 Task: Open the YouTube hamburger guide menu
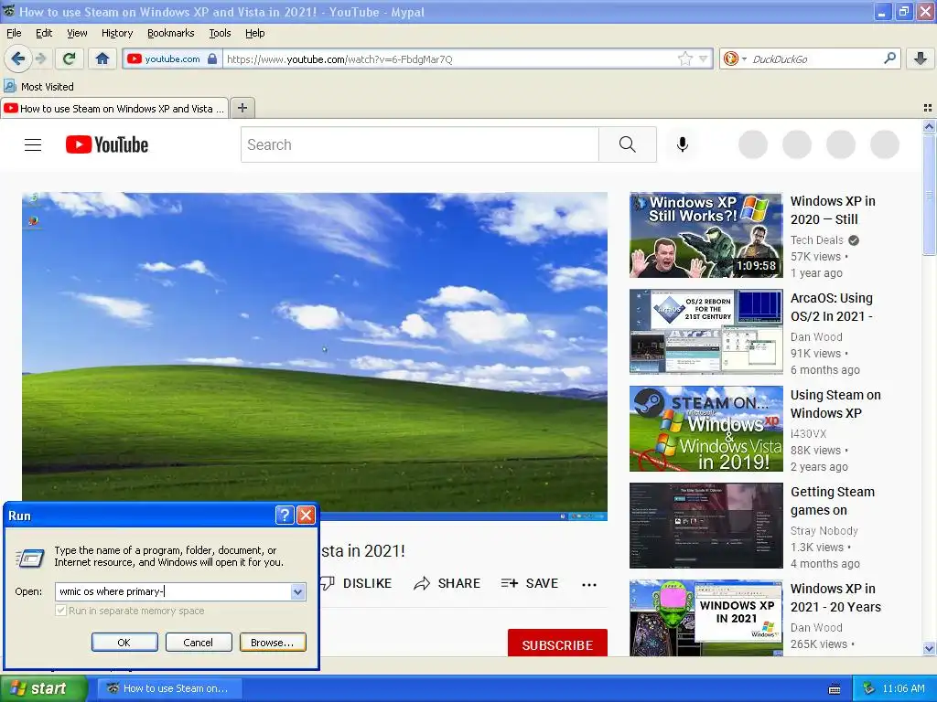pyautogui.click(x=33, y=144)
